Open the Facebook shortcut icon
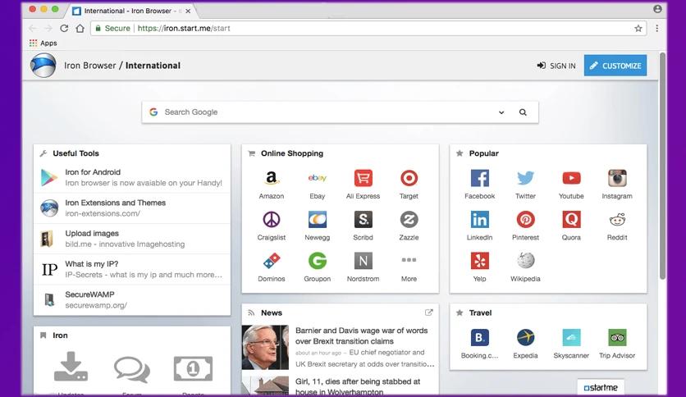Viewport: 686px width, 397px height. click(479, 178)
